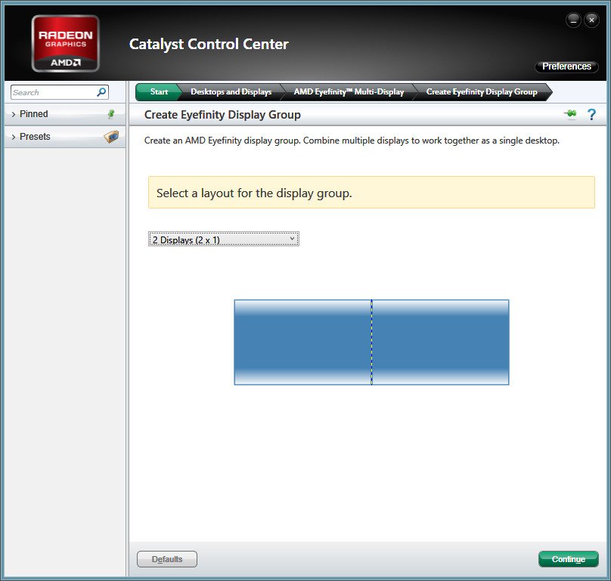Viewport: 611px width, 581px height.
Task: Go to the Start breadcrumb tab
Action: click(x=159, y=92)
